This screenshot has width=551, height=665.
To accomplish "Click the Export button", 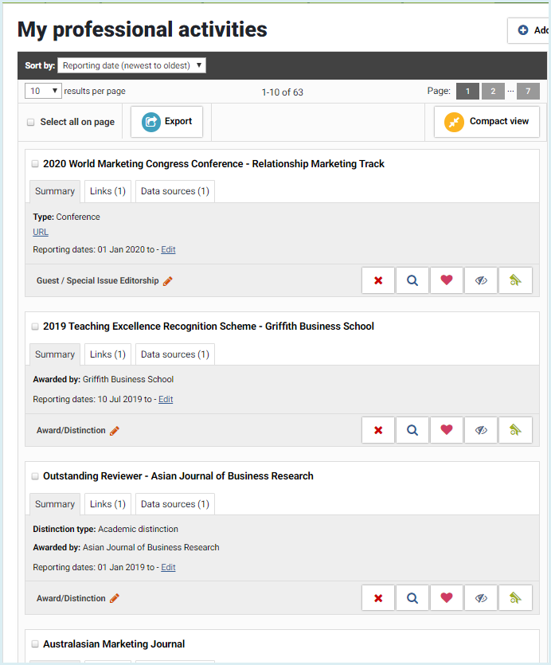I will (x=166, y=122).
